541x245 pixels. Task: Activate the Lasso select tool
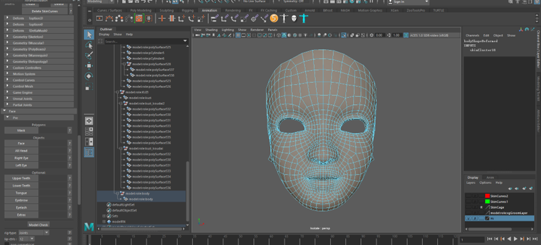(x=89, y=45)
